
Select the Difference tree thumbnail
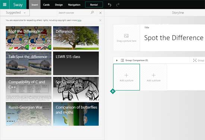76,38
